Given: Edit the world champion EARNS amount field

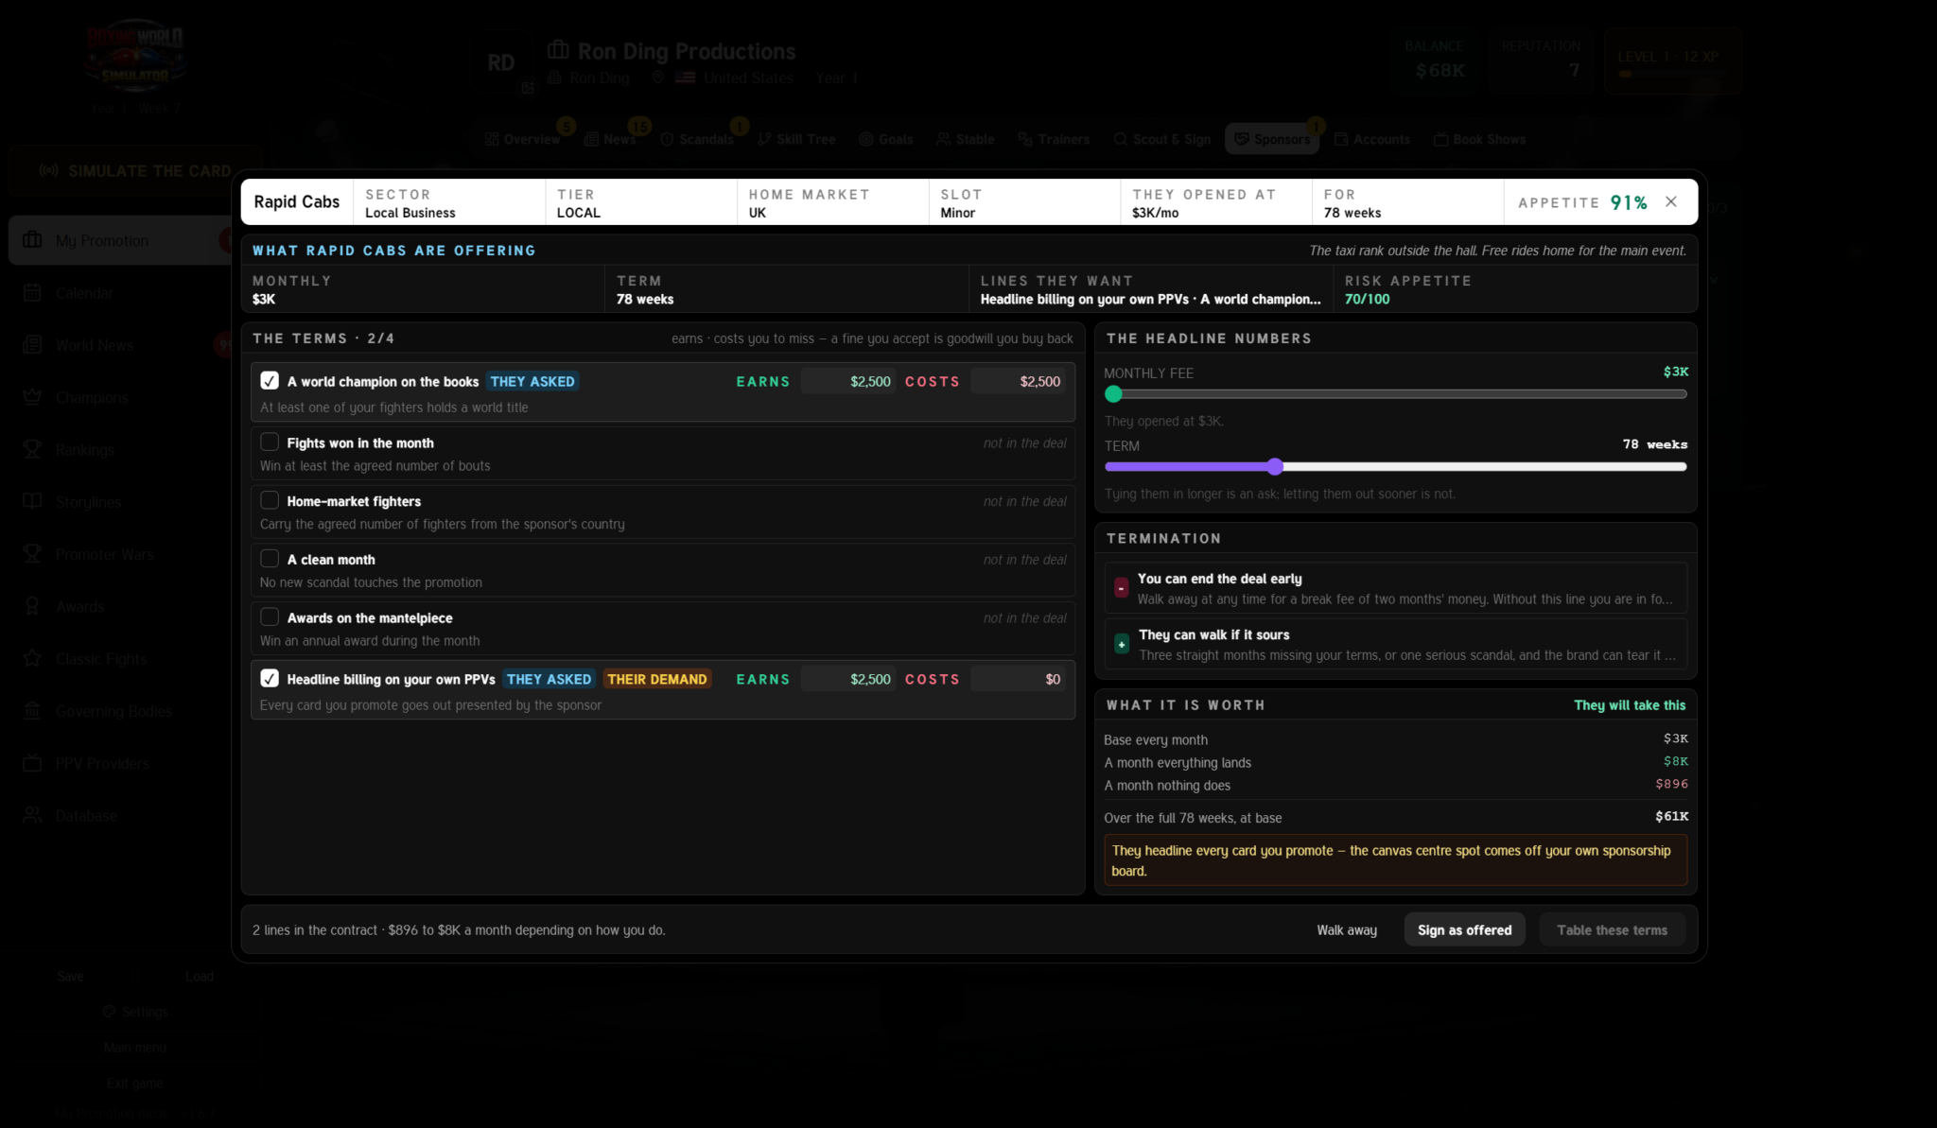Looking at the screenshot, I should click(848, 381).
